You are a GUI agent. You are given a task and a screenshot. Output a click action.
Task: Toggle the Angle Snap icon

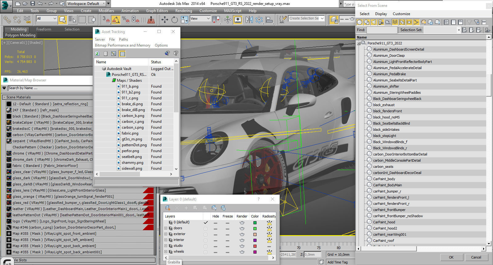(116, 20)
